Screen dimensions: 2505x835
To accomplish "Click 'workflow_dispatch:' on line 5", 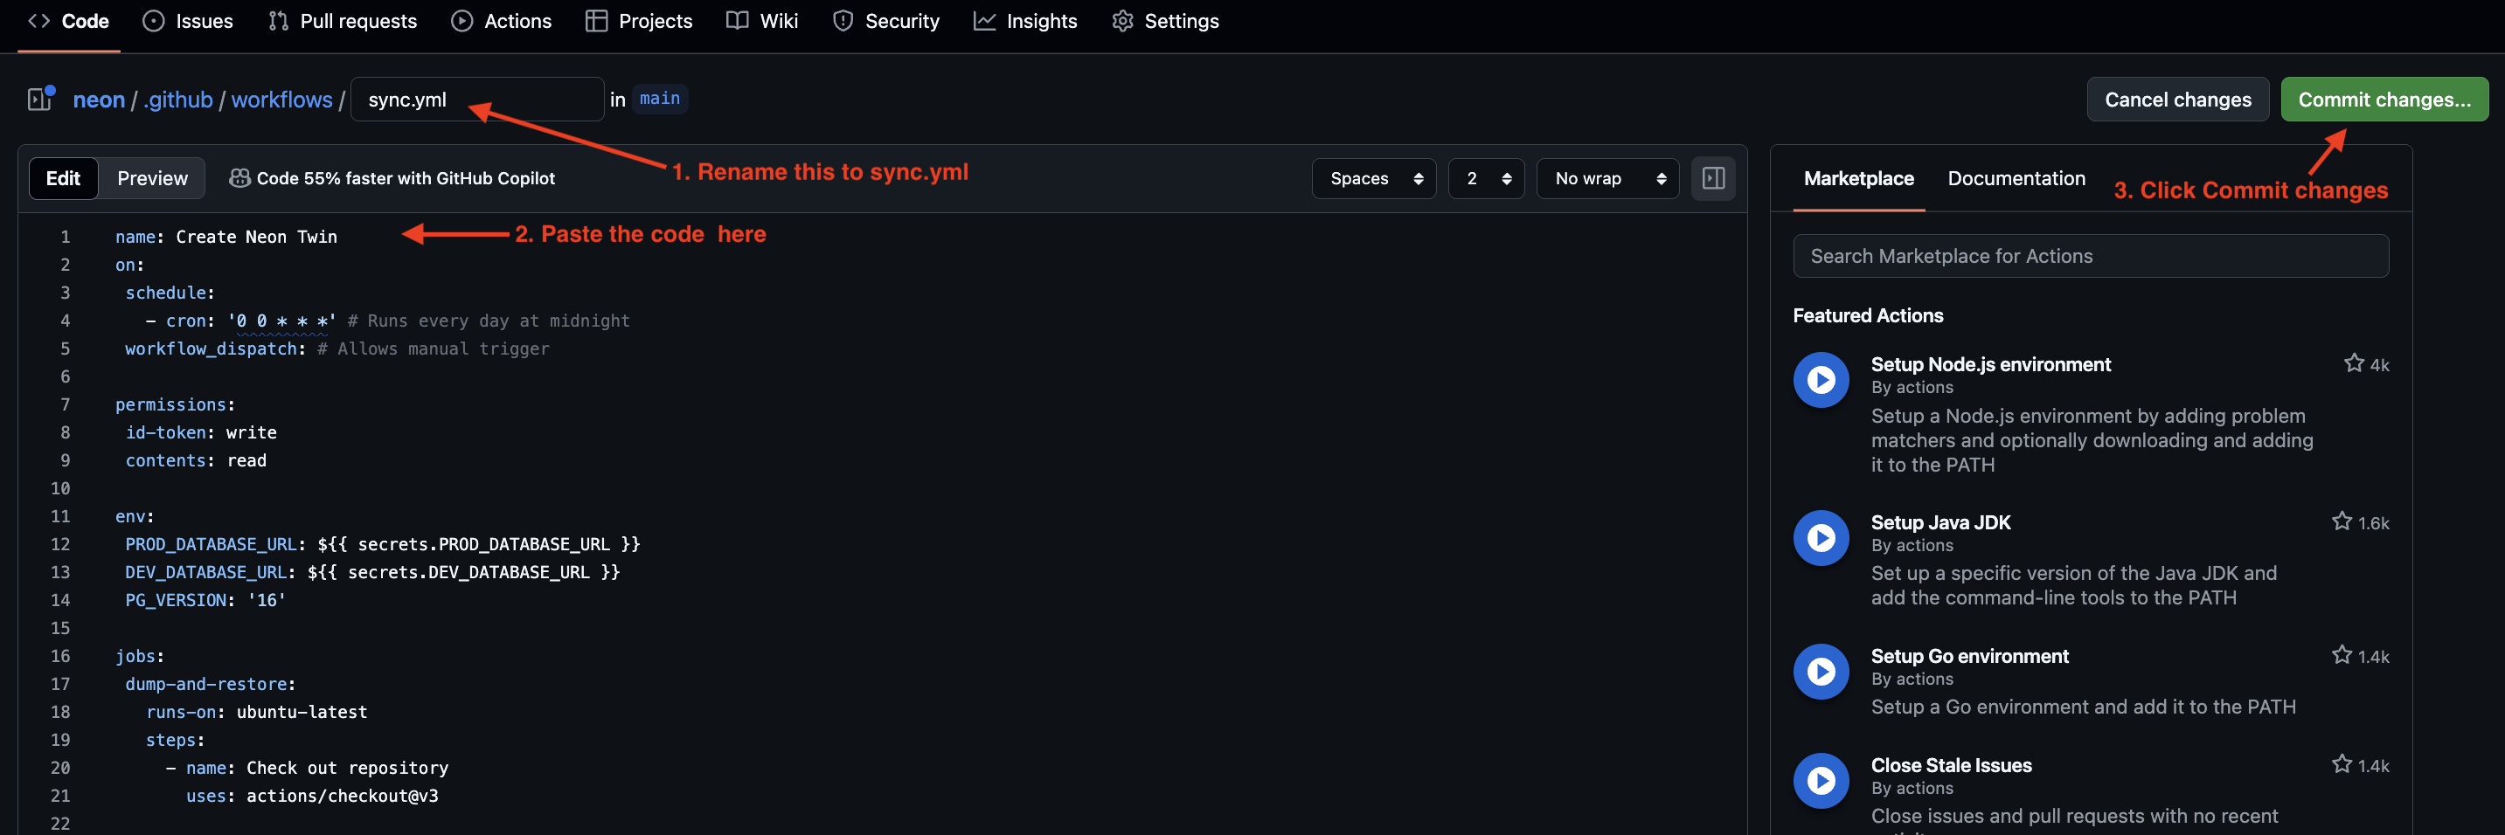I will coord(215,348).
